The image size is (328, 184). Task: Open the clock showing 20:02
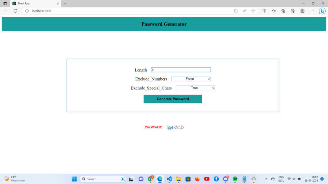(x=311, y=179)
